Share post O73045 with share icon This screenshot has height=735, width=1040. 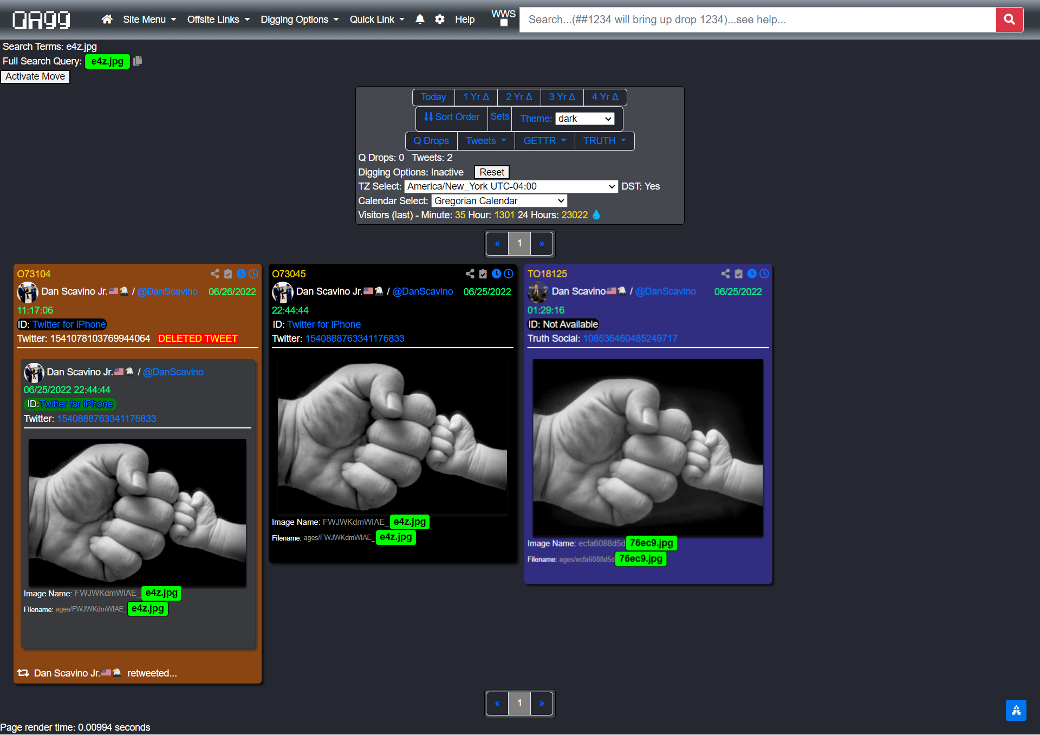coord(470,274)
